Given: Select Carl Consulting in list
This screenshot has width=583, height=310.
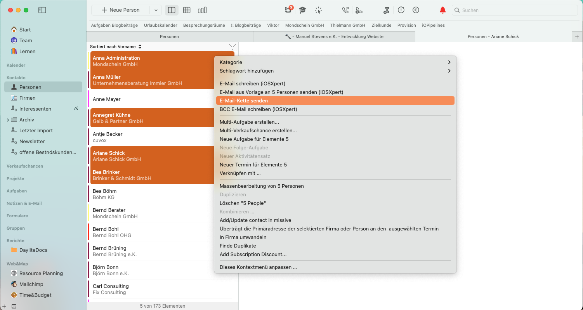Looking at the screenshot, I should (x=162, y=289).
